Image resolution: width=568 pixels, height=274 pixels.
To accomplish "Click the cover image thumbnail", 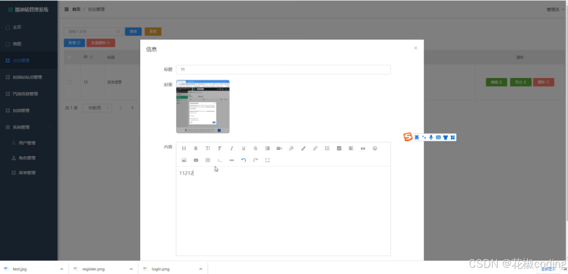I will (203, 106).
